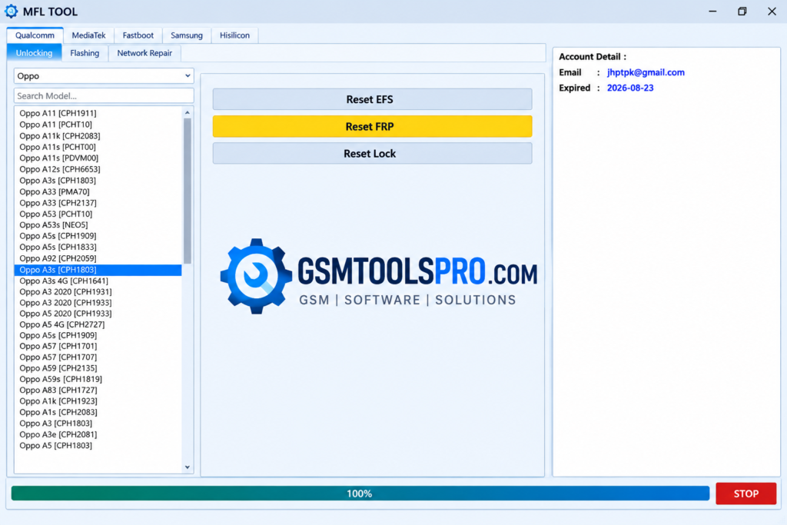Image resolution: width=787 pixels, height=525 pixels.
Task: Click into the Search Model field
Action: [104, 95]
